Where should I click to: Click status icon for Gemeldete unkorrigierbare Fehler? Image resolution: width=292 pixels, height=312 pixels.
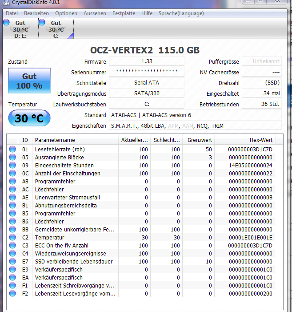(x=12, y=229)
